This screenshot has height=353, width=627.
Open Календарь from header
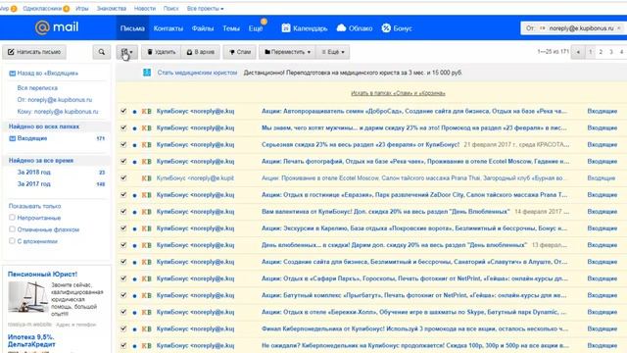pos(305,28)
